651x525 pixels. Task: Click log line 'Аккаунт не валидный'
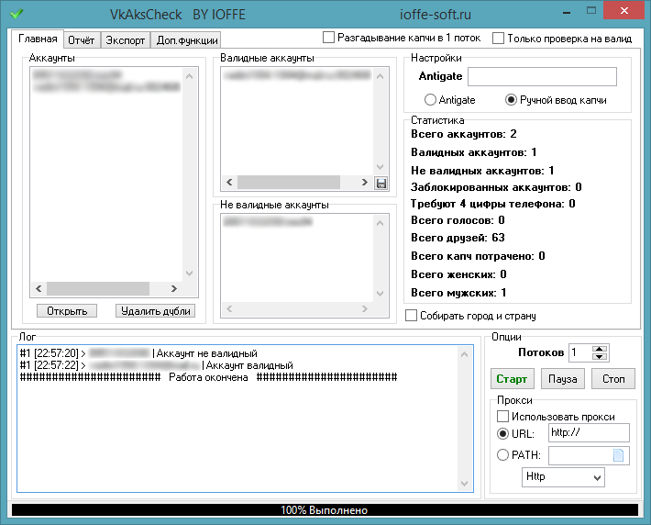point(138,353)
